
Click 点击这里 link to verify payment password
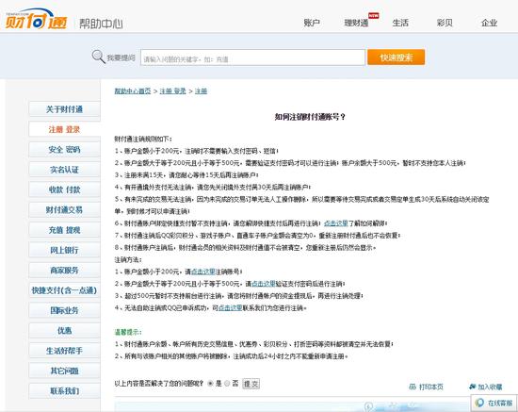click(264, 284)
